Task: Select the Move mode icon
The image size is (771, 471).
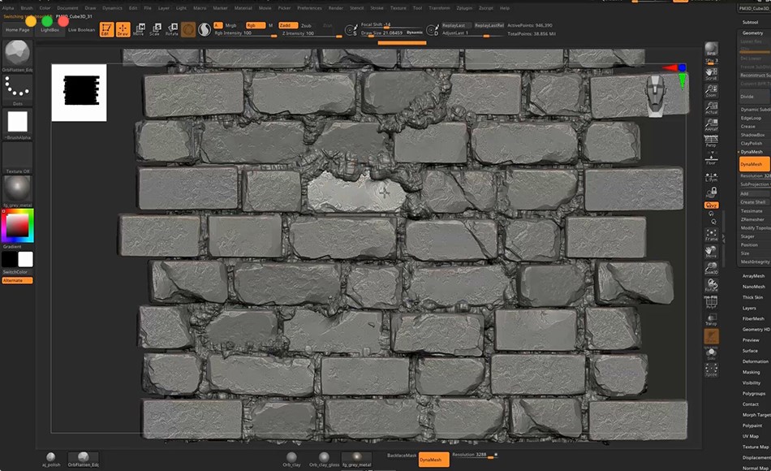Action: coord(140,29)
